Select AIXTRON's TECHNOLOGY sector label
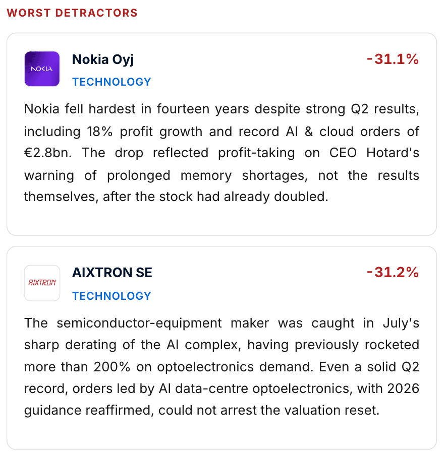This screenshot has height=457, width=444. click(x=112, y=296)
